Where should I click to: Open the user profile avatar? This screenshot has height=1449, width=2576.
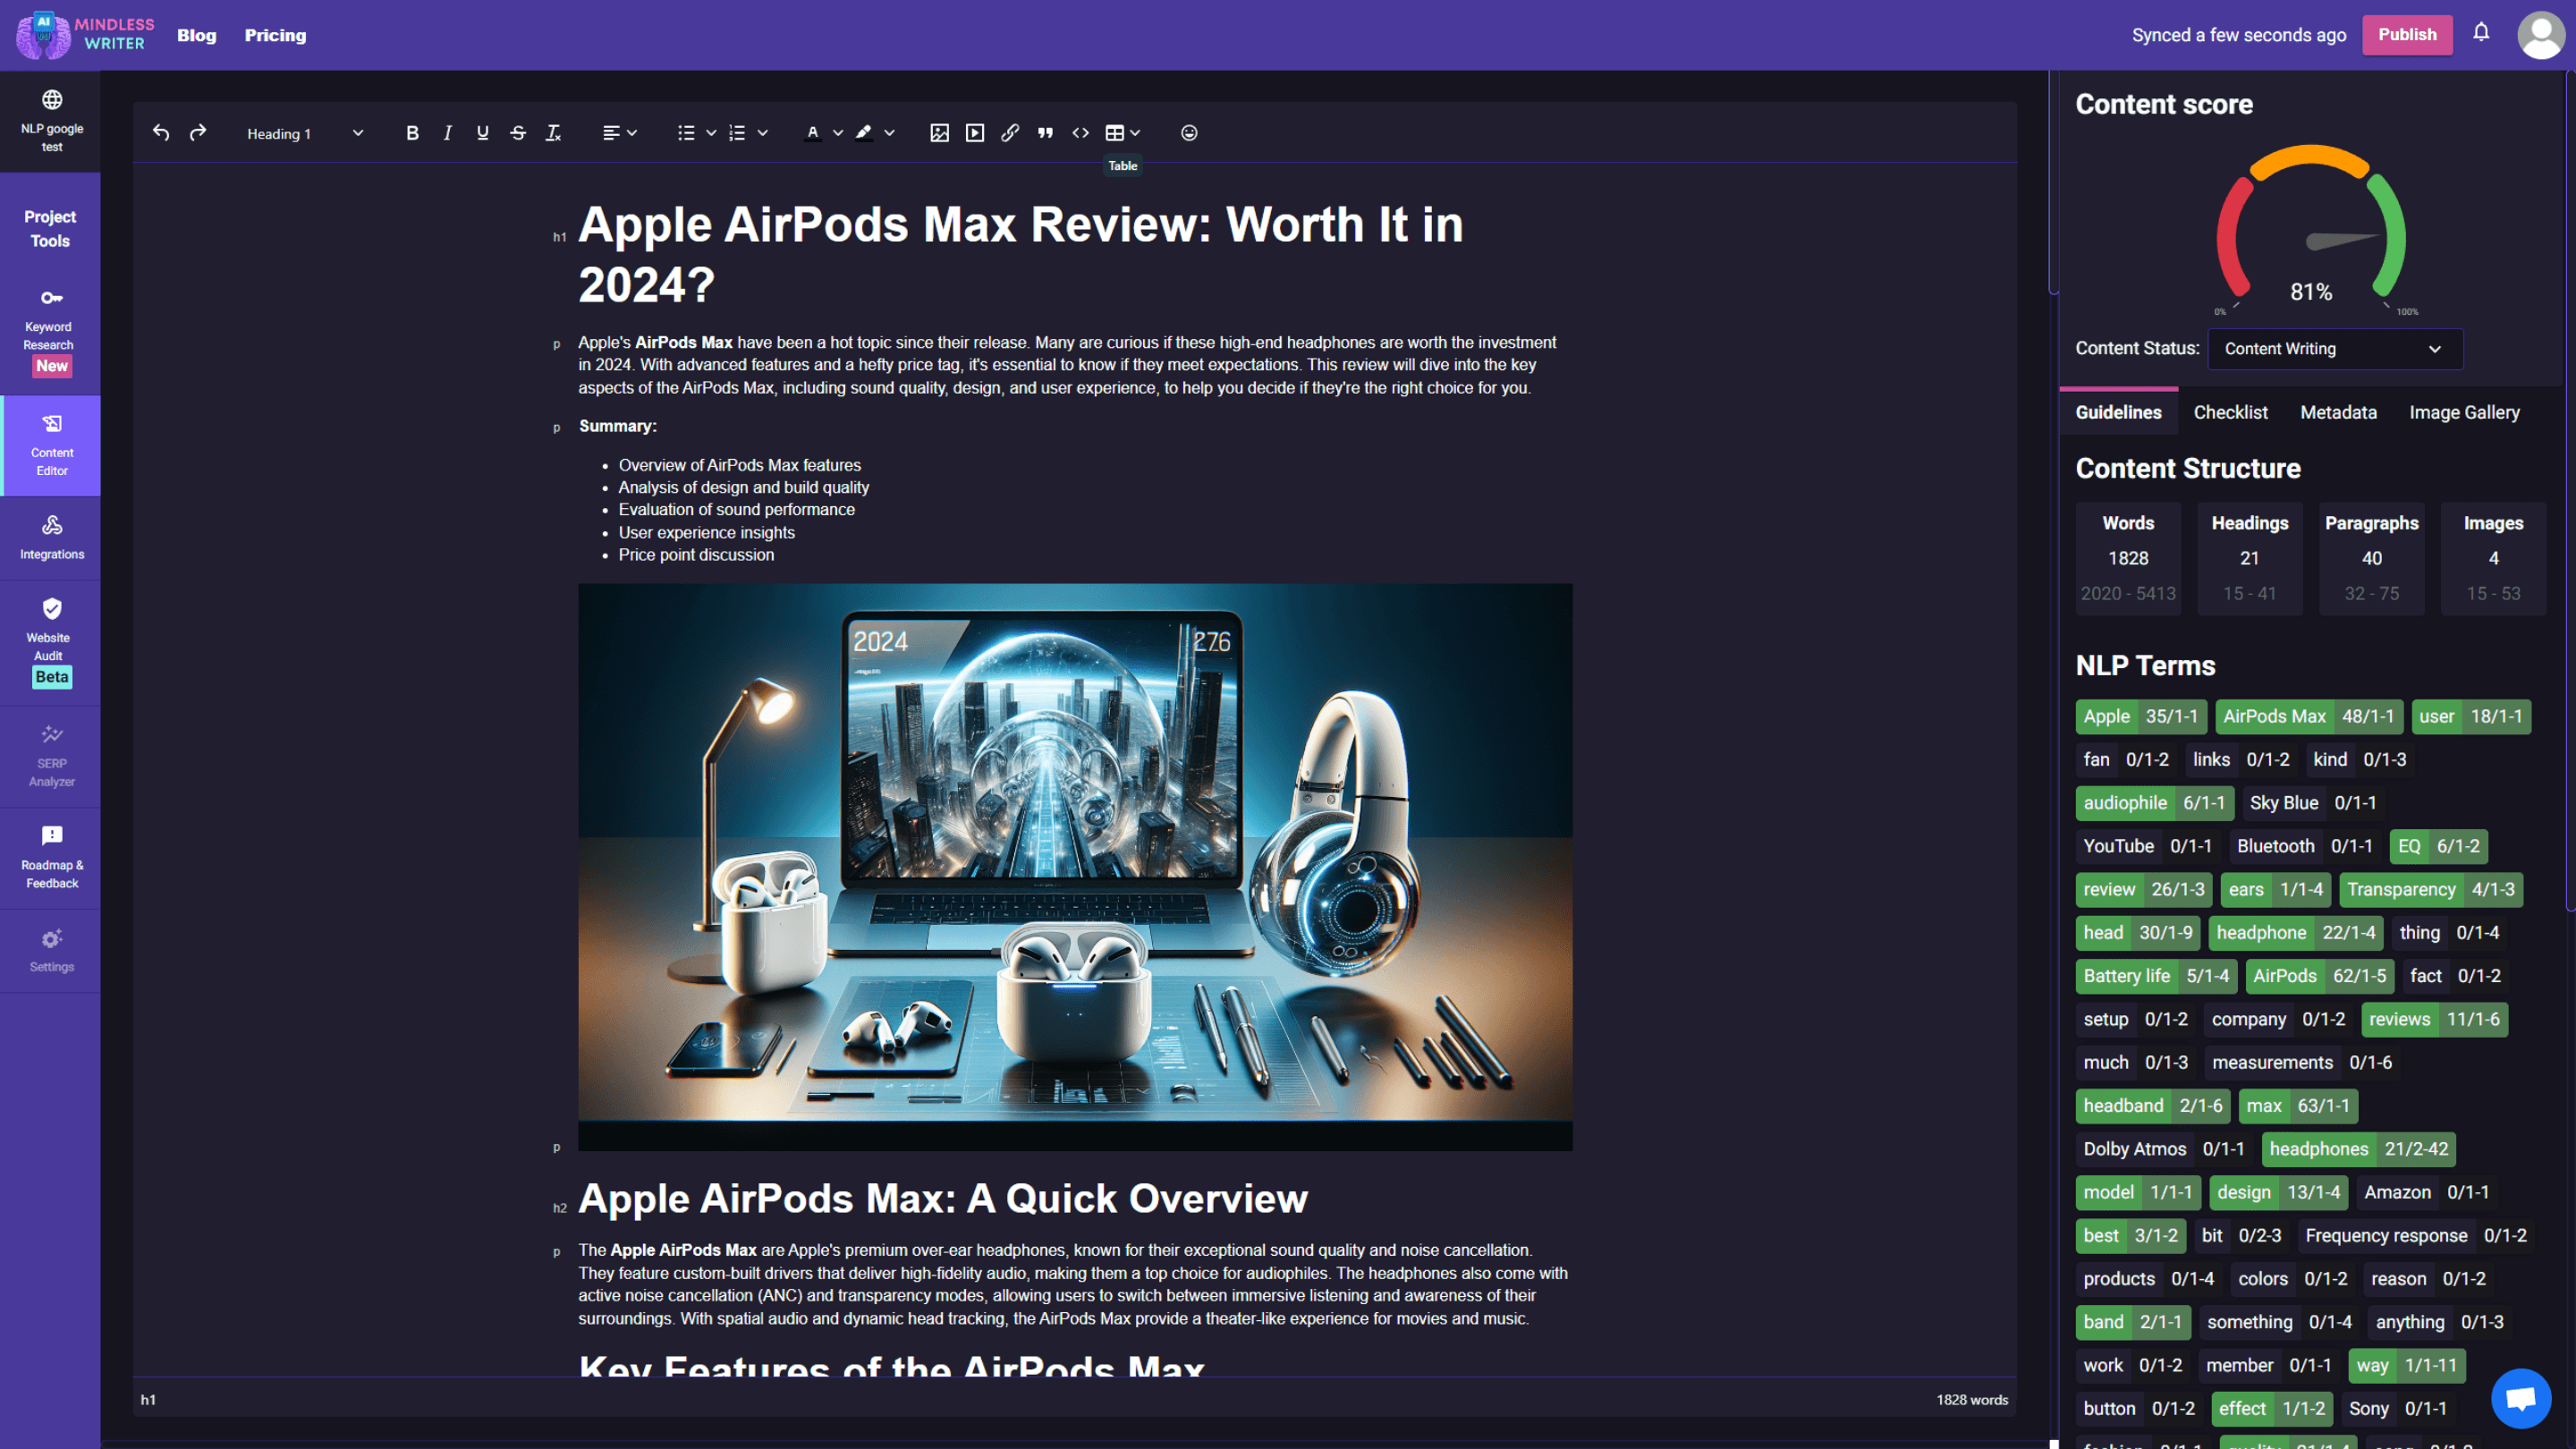(2540, 35)
